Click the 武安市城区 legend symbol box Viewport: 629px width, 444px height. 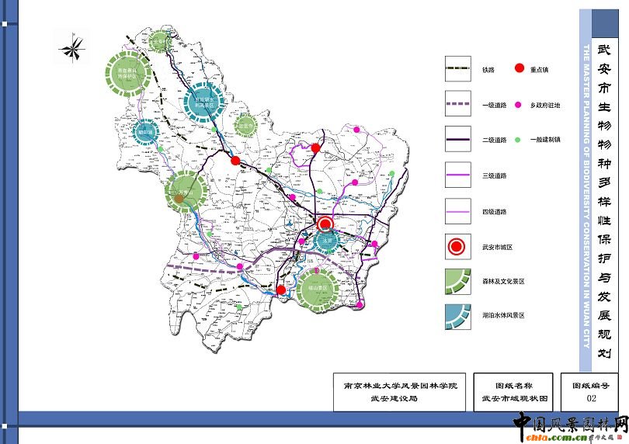point(458,247)
